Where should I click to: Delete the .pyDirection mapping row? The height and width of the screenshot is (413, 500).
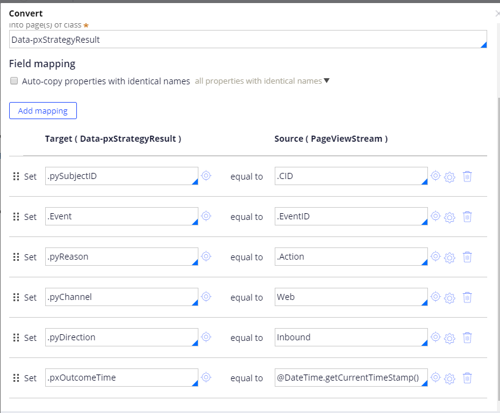pyautogui.click(x=467, y=338)
